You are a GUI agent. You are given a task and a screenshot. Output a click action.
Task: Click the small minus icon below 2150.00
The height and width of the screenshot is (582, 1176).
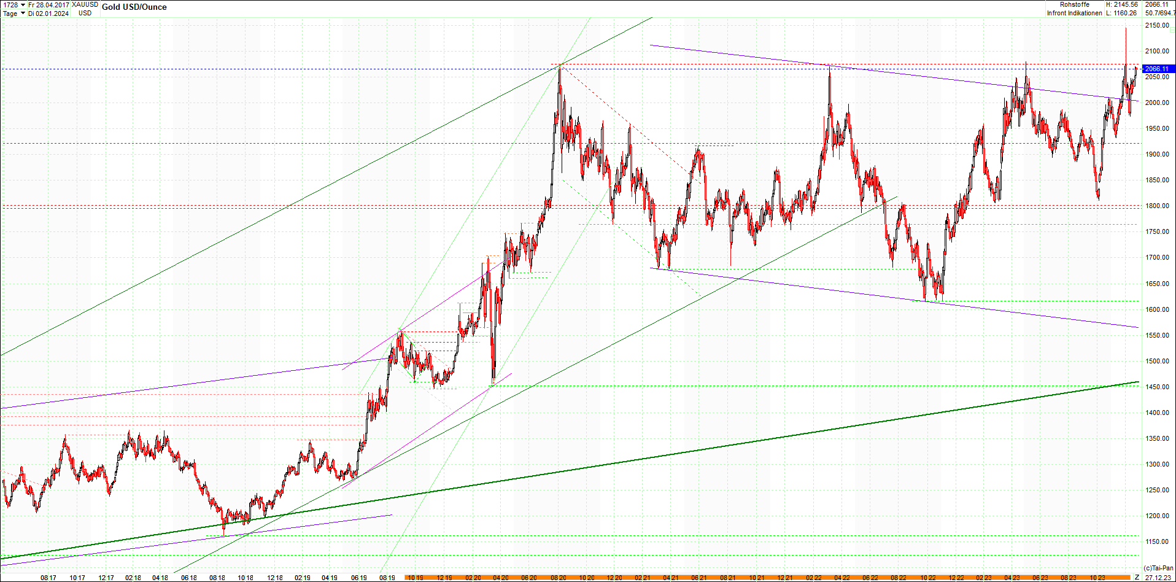pos(1172,30)
